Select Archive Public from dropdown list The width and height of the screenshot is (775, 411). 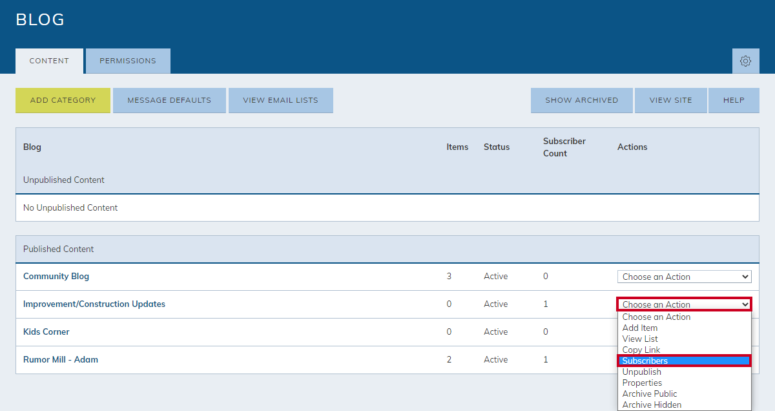click(x=685, y=394)
